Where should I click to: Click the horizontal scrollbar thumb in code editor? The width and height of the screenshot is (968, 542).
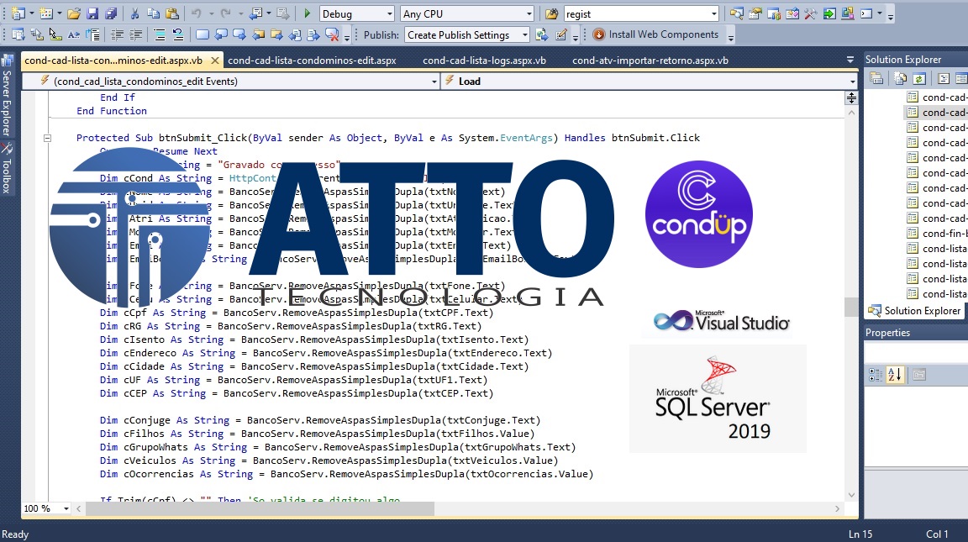[260, 508]
